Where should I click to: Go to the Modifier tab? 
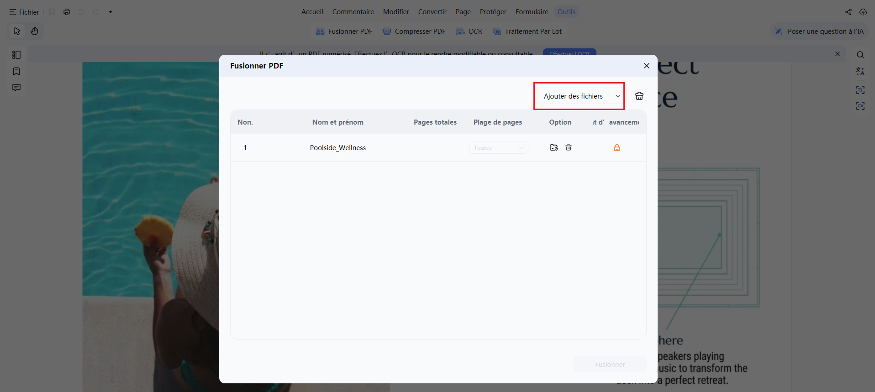(x=396, y=12)
